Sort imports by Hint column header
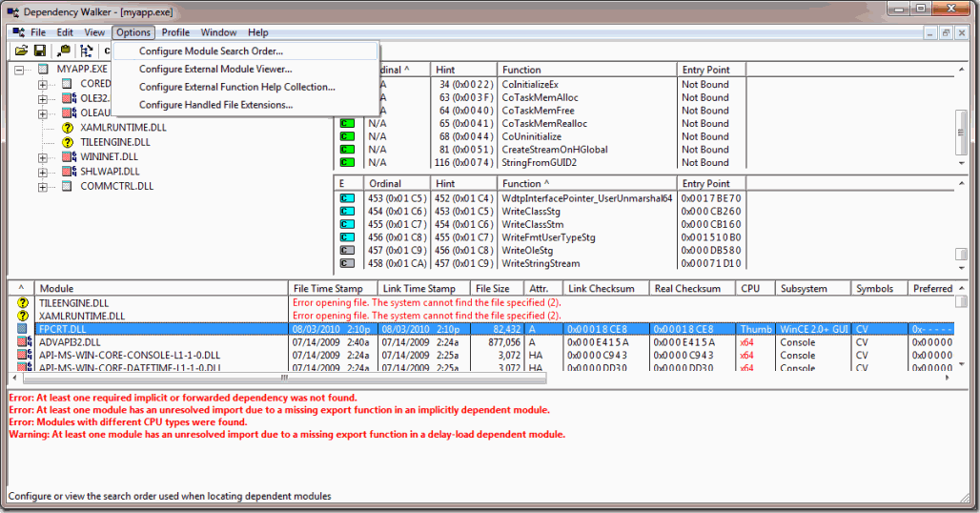Screen dimensions: 980x513 [x=463, y=70]
